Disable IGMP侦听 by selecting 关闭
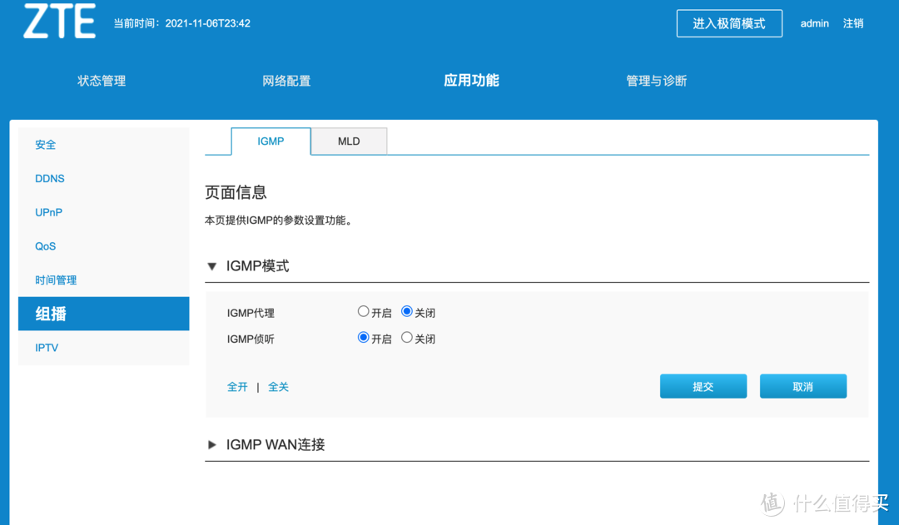899x525 pixels. tap(407, 337)
